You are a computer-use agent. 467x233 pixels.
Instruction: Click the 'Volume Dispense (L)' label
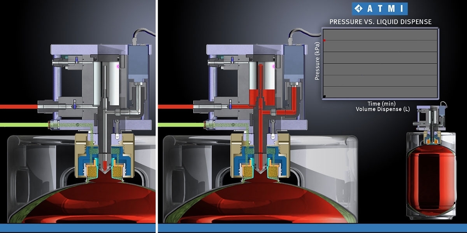pos(383,109)
